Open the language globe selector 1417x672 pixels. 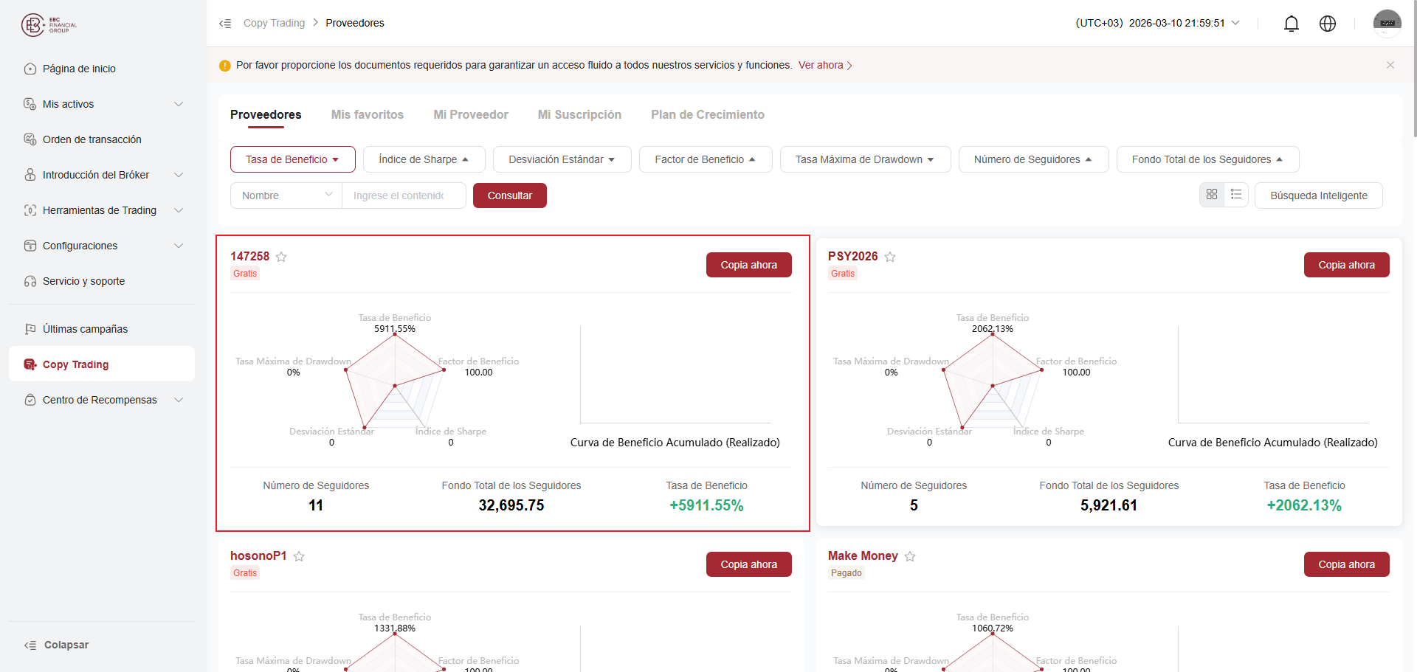1327,24
